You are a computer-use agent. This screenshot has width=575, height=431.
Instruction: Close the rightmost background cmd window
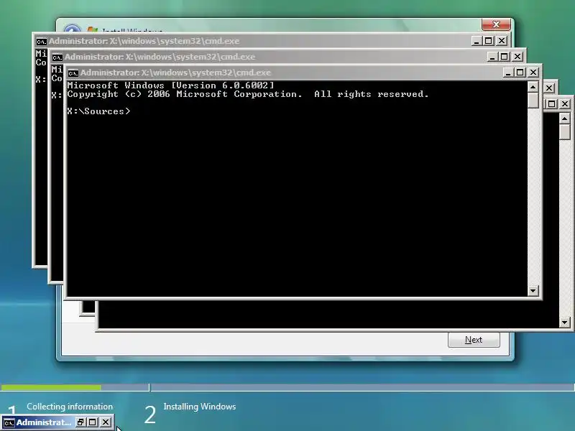click(x=565, y=104)
